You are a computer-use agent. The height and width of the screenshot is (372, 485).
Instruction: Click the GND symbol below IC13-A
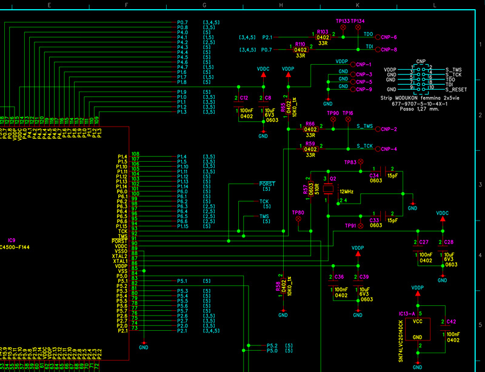click(416, 364)
